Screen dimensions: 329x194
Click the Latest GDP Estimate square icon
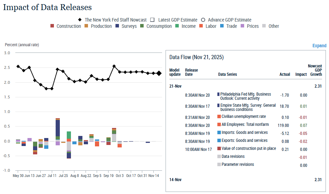point(152,20)
